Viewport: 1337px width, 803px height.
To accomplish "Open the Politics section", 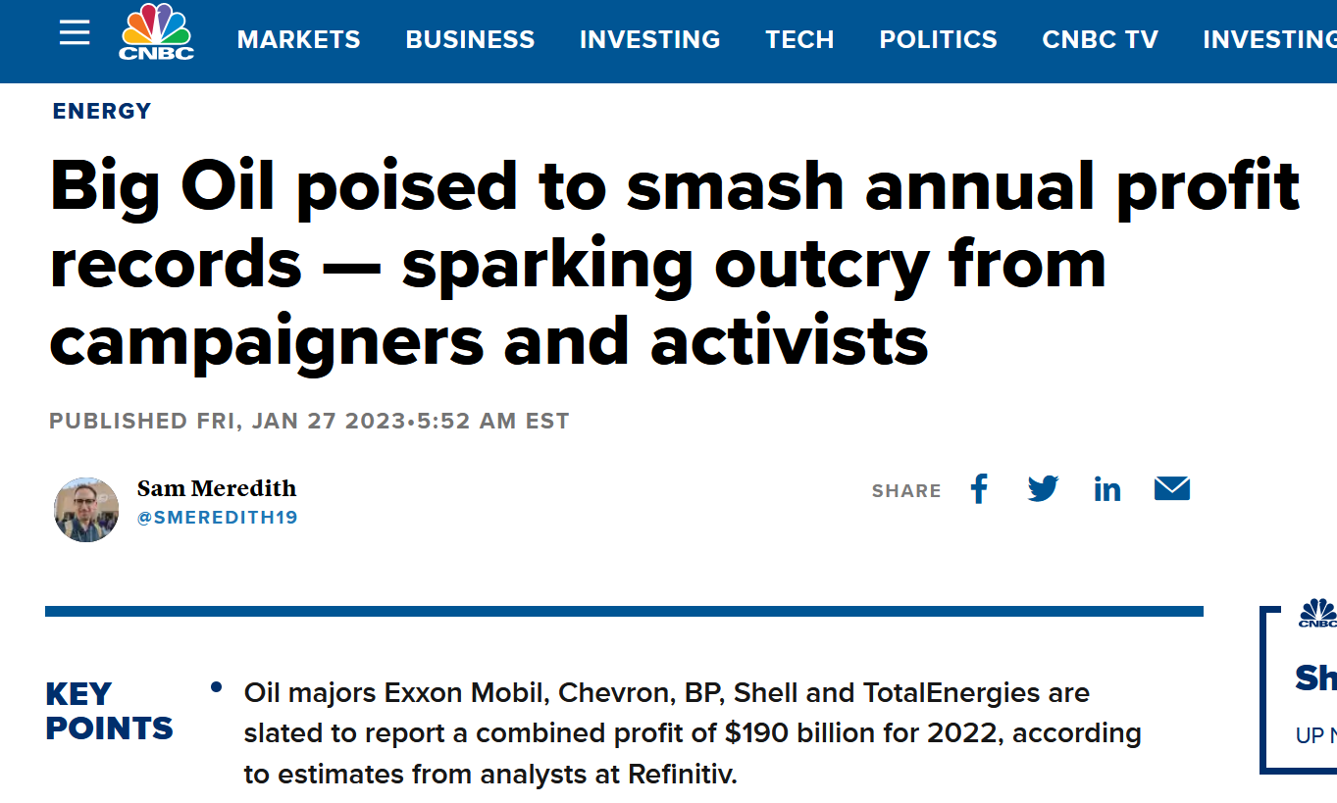I will (x=939, y=40).
